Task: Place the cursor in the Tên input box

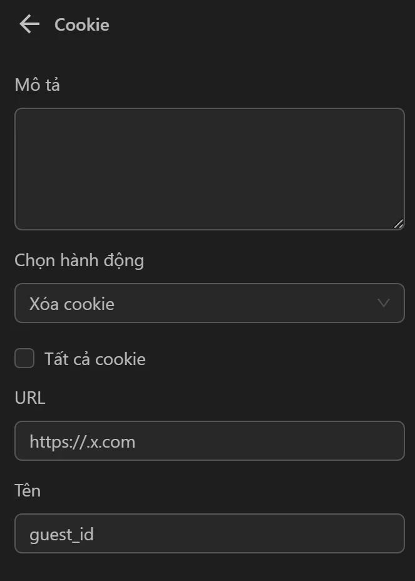Action: click(x=210, y=533)
